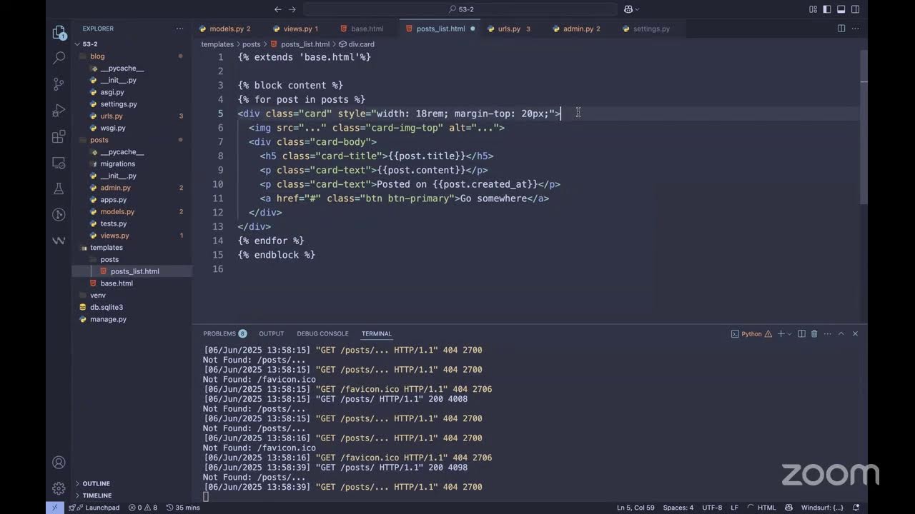Split the editor to the right
Viewport: 915px width, 514px height.
point(841,29)
